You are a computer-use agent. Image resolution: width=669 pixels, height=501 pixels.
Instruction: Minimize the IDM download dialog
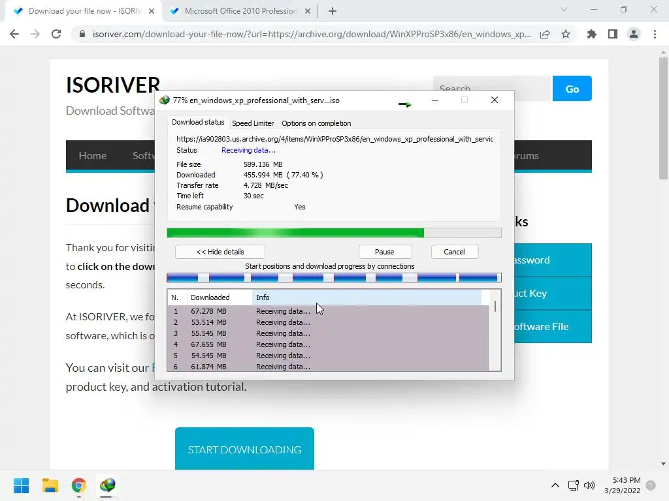(435, 100)
